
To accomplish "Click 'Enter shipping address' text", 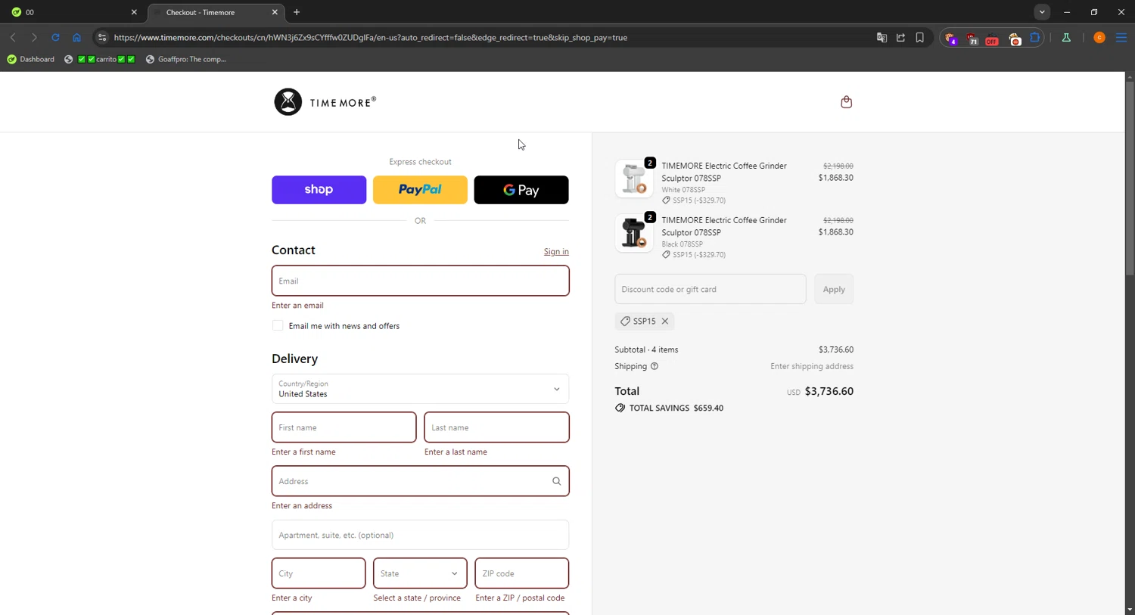I will 812,366.
